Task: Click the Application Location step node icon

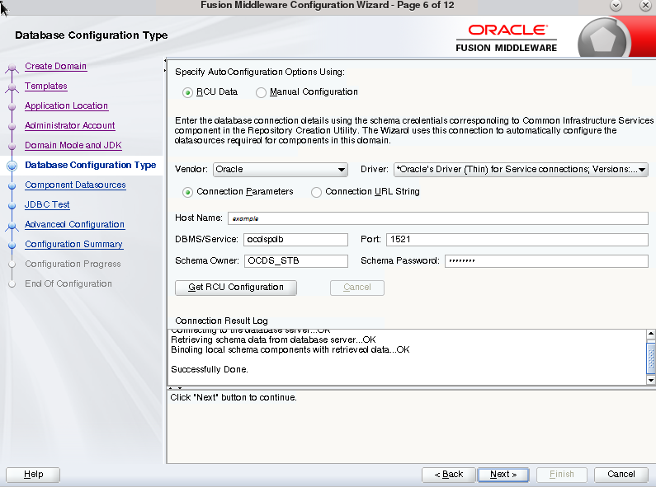Action: tap(12, 107)
